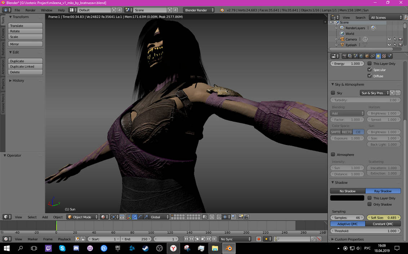Screen dimensions: 408x254
Task: Click the black shadow color swatch
Action: coord(347,198)
